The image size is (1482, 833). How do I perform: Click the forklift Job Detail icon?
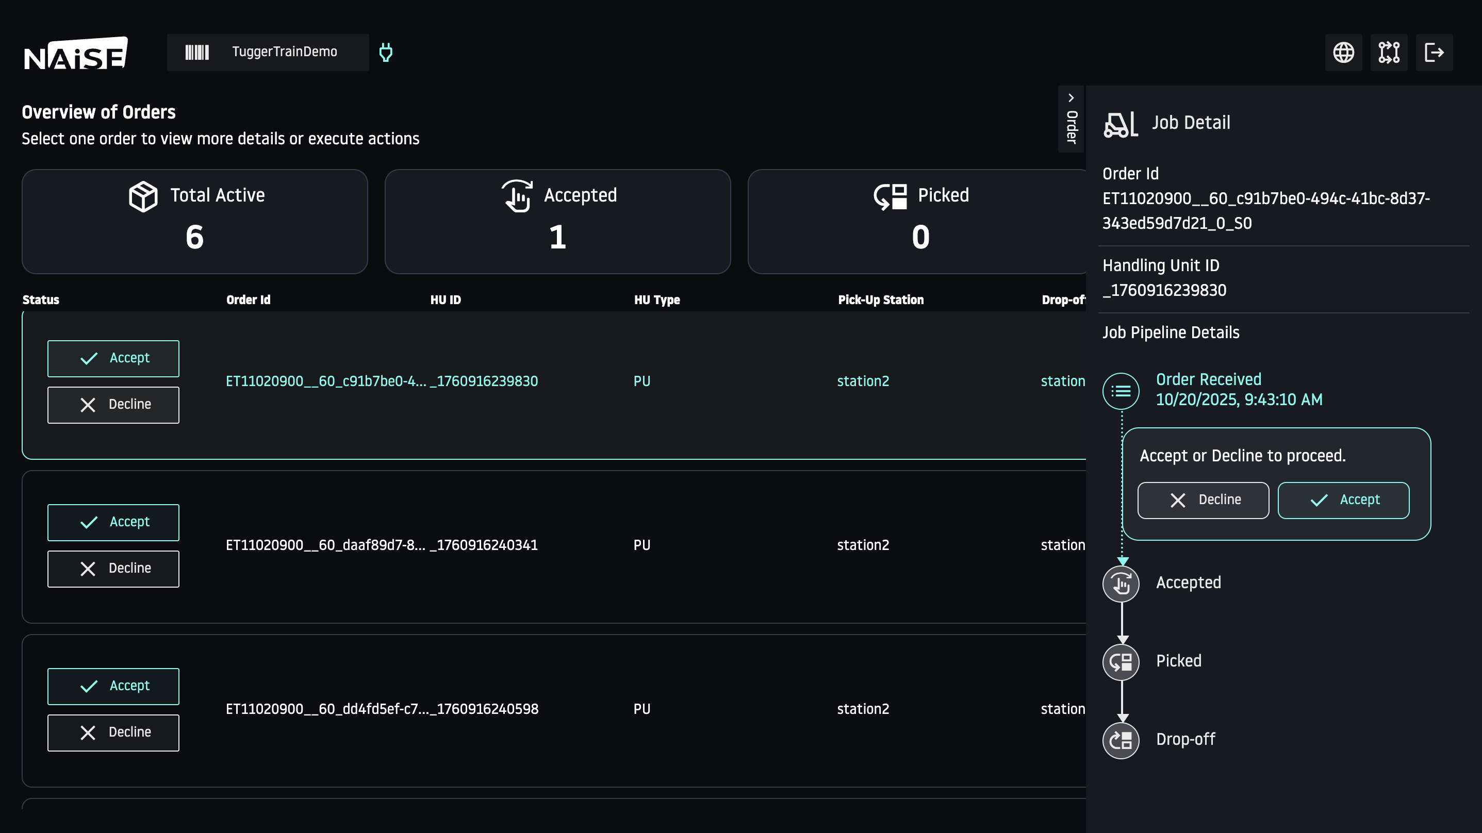(x=1120, y=124)
